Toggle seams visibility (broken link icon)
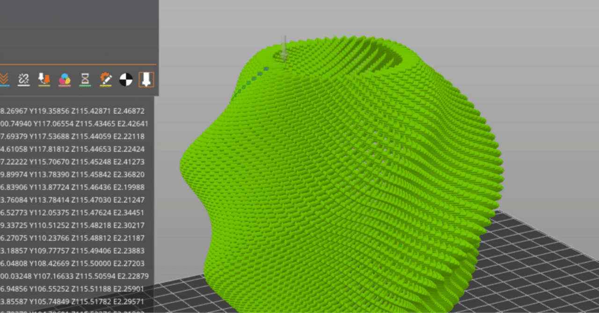The width and height of the screenshot is (599, 313). tap(24, 79)
